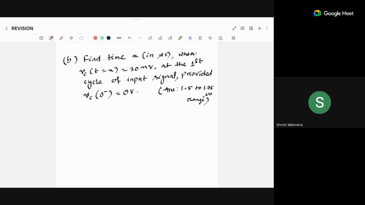
Task: Select the pen-with-arrow tool icon
Action: 170,38
